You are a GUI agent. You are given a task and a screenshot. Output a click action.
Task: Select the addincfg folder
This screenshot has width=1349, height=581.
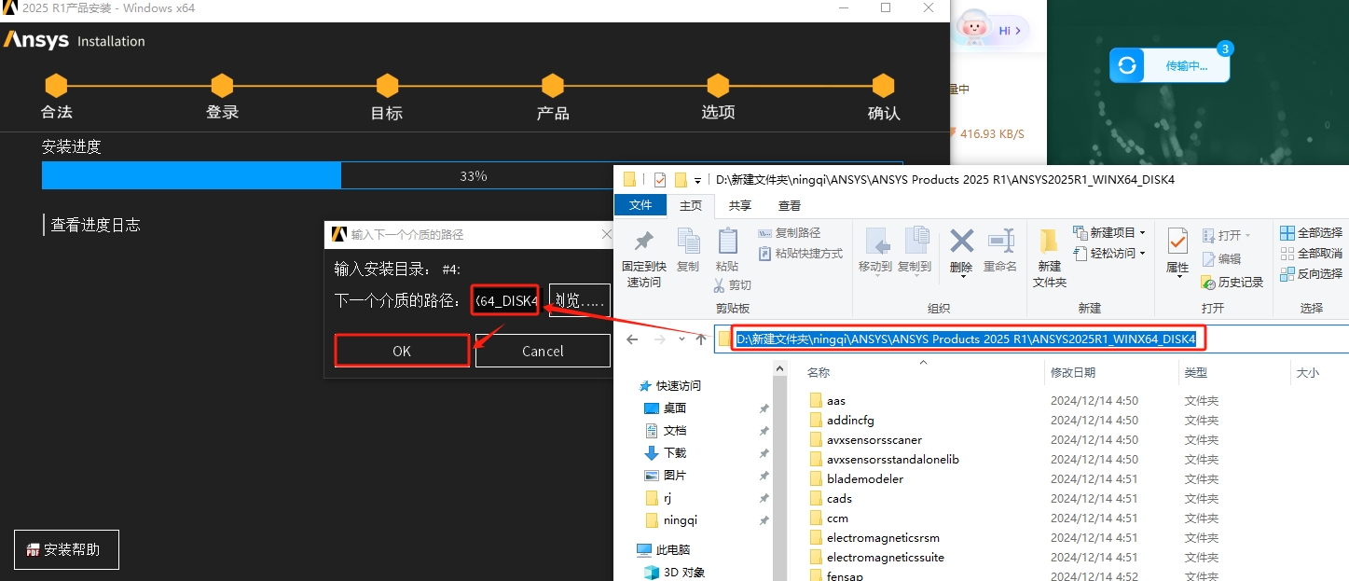850,421
